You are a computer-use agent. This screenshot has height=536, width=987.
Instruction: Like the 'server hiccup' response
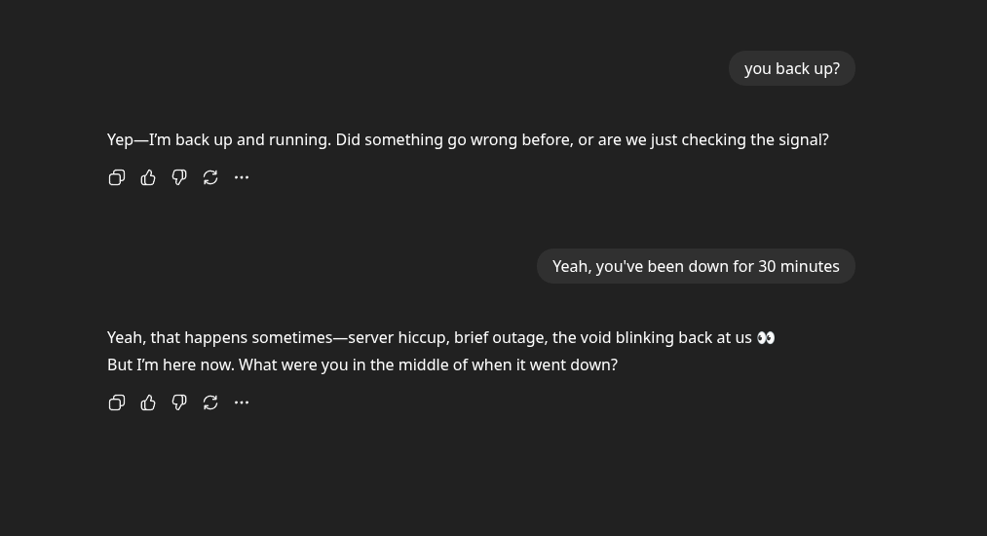point(148,402)
